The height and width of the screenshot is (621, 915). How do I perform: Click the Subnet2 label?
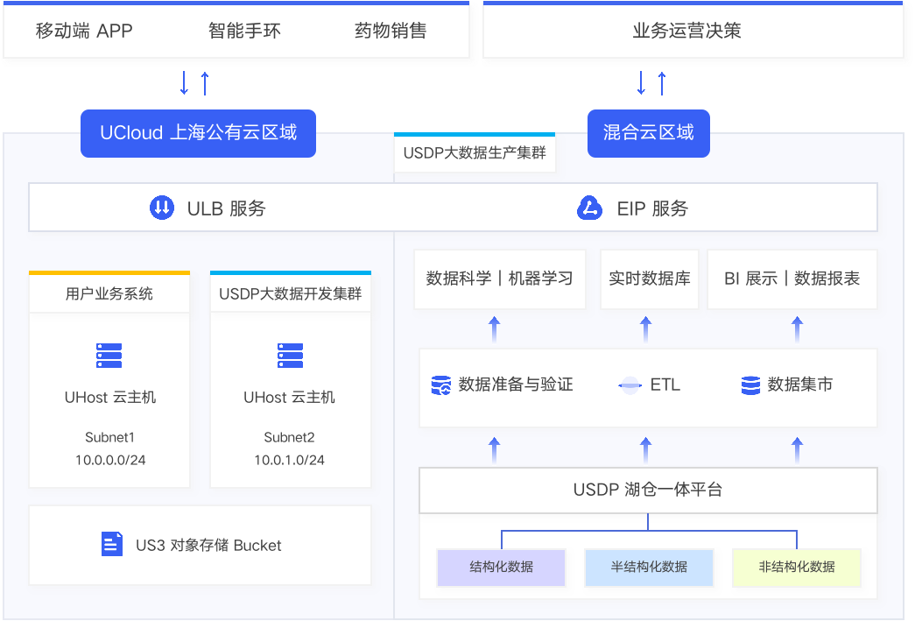tap(290, 437)
